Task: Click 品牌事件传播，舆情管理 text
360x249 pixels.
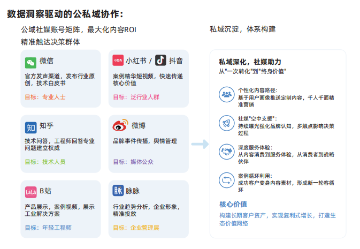Action: [145, 141]
